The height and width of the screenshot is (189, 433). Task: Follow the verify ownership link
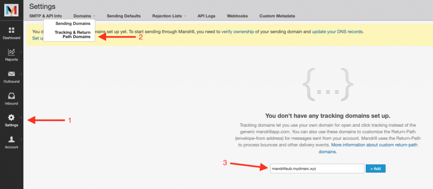click(237, 32)
